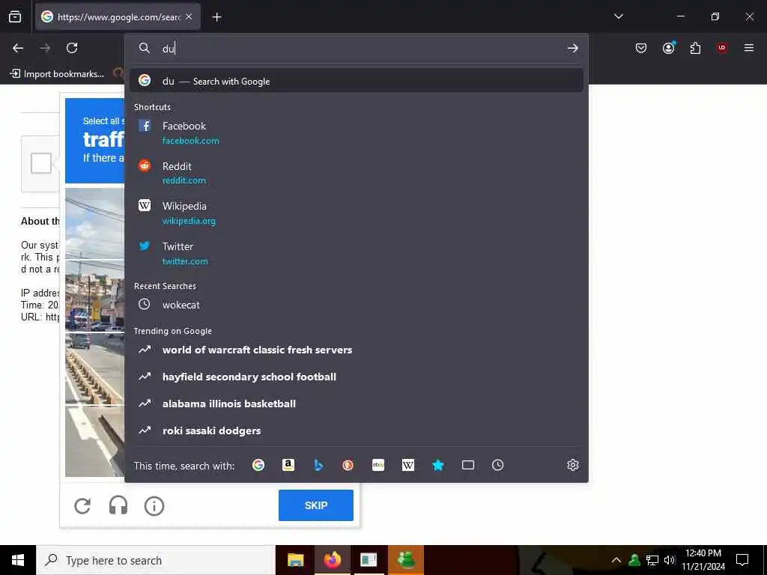Search this time with Amazon icon

[x=288, y=465]
